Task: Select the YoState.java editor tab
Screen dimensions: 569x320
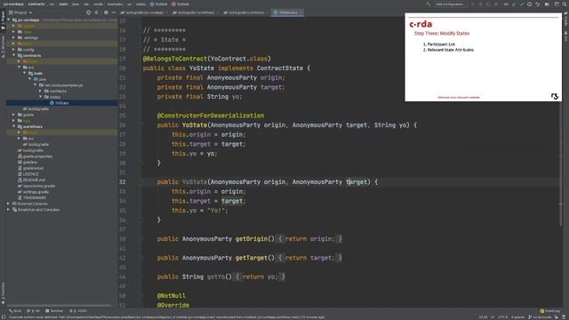Action: pyautogui.click(x=288, y=12)
